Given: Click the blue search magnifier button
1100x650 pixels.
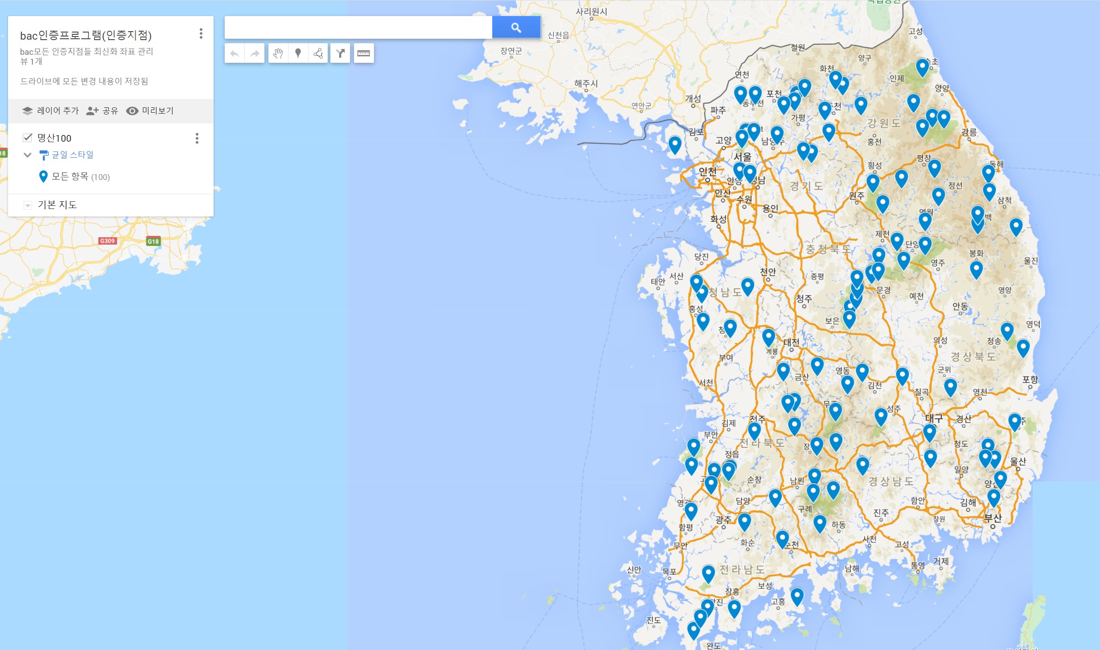Looking at the screenshot, I should coord(516,28).
